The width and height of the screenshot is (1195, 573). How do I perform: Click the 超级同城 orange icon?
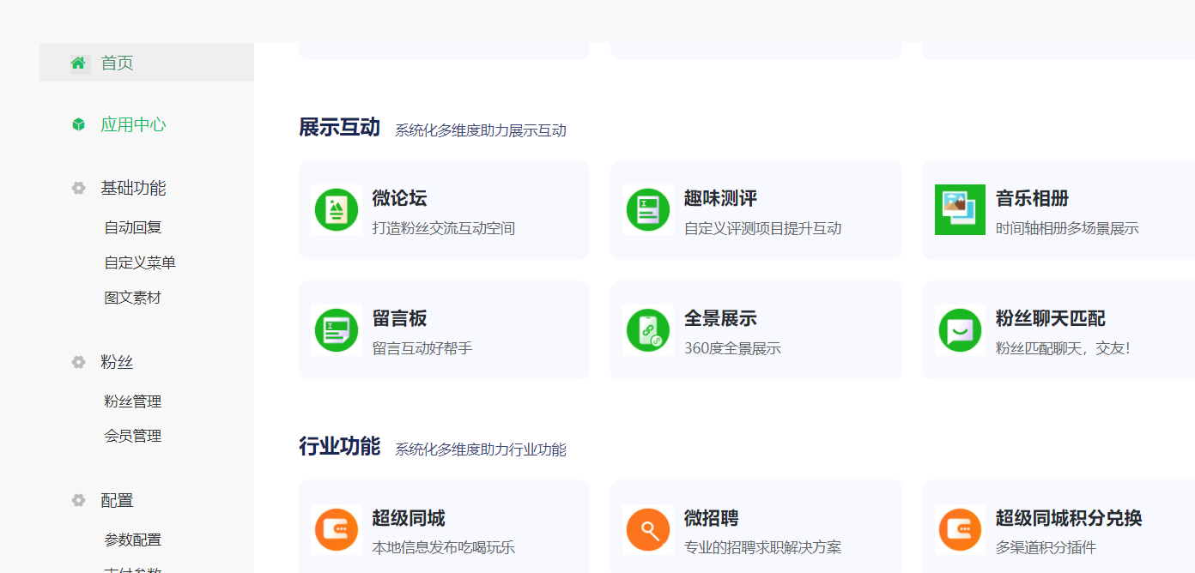[336, 529]
